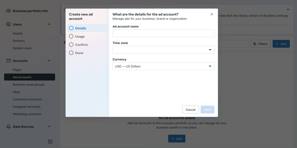This screenshot has height=148, width=297.
Task: Click the Filters sliders icon
Action: tap(255, 44)
